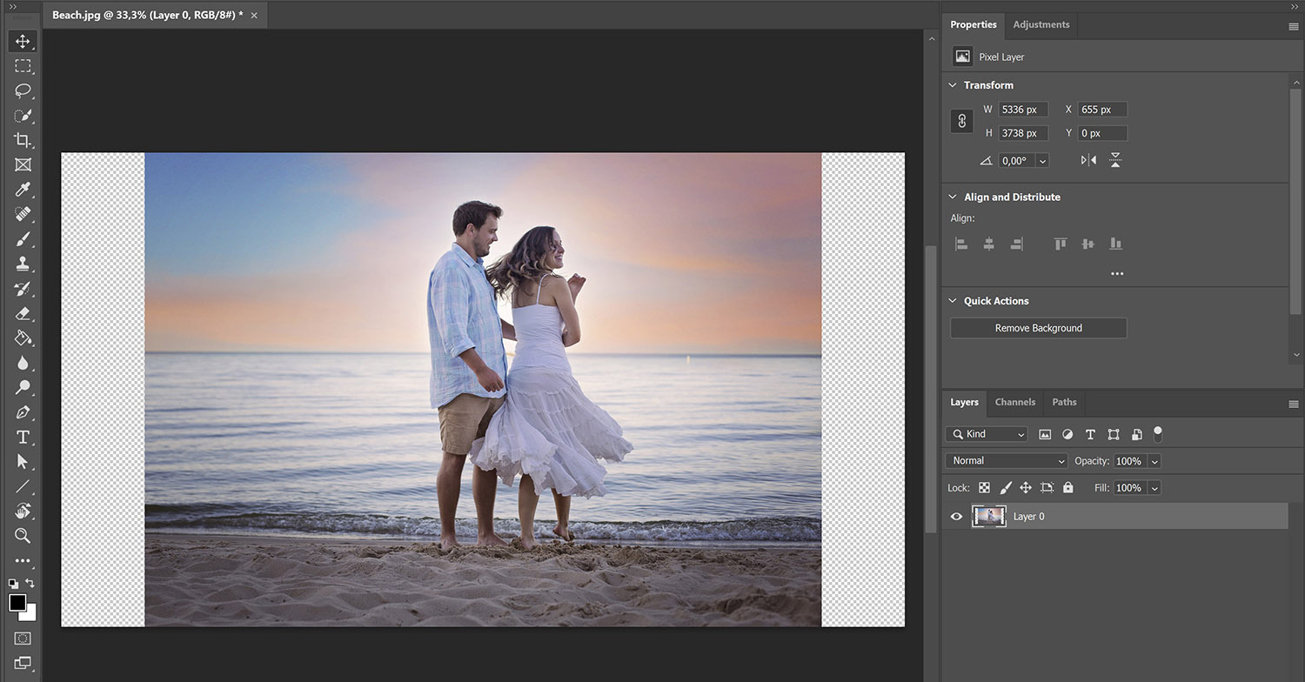Image resolution: width=1305 pixels, height=682 pixels.
Task: Toggle the width-height link constraint
Action: click(x=962, y=122)
